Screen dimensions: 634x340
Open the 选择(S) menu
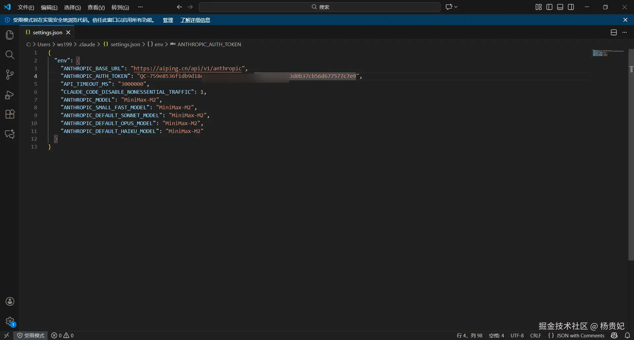(72, 7)
